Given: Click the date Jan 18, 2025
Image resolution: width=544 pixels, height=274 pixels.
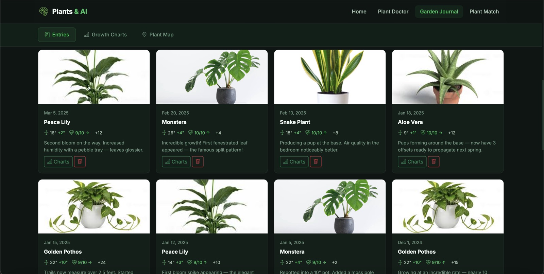Looking at the screenshot, I should coord(411,113).
